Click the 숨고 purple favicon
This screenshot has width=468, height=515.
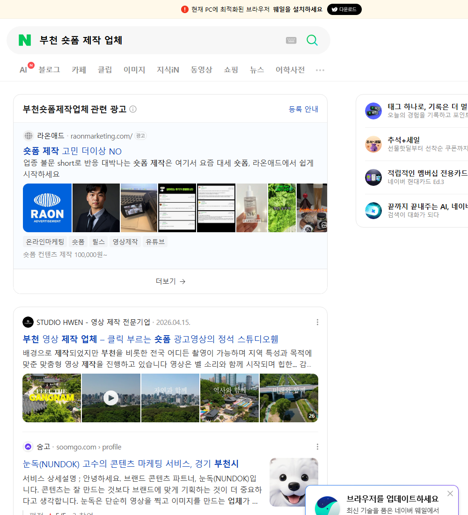click(x=28, y=447)
